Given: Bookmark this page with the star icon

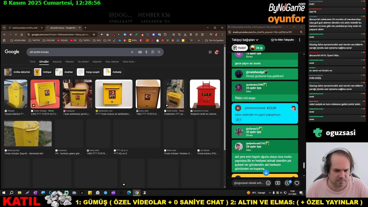Looking at the screenshot, I should [94, 34].
